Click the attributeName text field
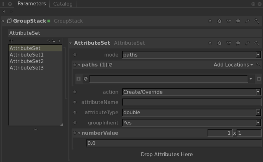Viewport: 263px width, 162px height. tap(191, 102)
